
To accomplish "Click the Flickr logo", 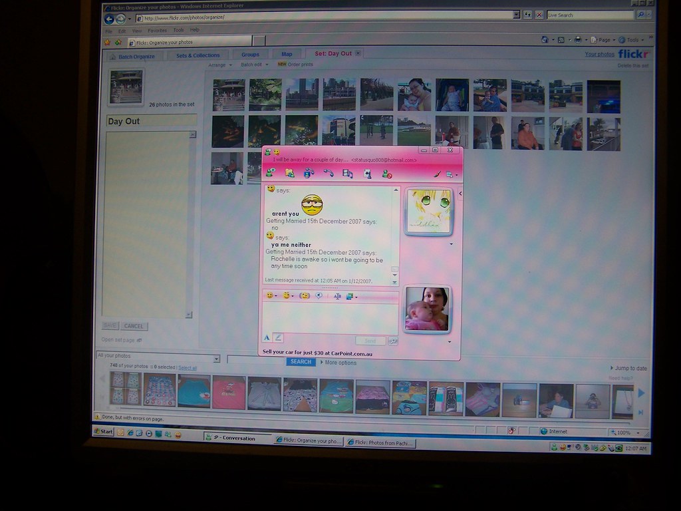I will tap(633, 54).
